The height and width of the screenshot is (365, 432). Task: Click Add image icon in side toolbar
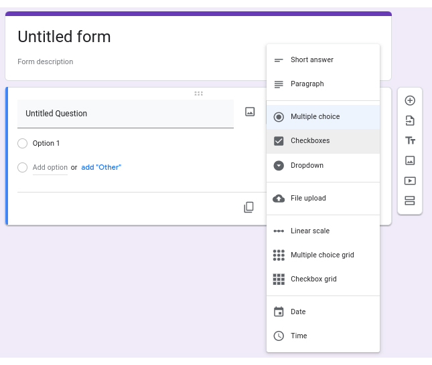tap(410, 160)
